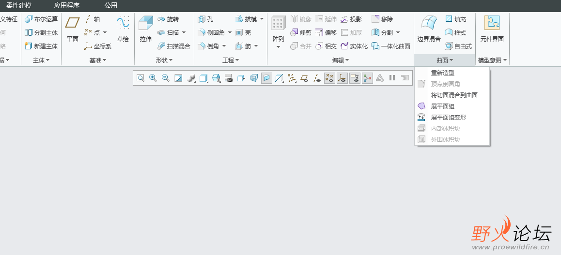Viewport: 561px width, 255px height.
Task: Expand the 倒圆角 round dropdown arrow
Action: coord(230,32)
